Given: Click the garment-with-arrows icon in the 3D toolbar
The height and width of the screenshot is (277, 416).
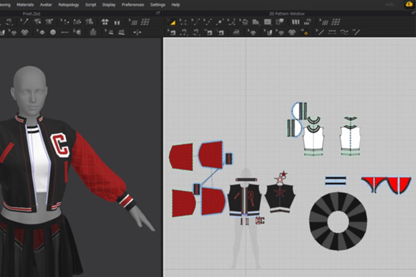Looking at the screenshot, I should (x=105, y=22).
